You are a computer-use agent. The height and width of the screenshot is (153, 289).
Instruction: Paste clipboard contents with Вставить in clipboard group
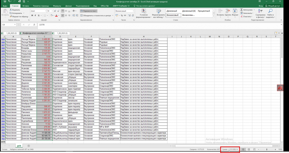point(5,13)
